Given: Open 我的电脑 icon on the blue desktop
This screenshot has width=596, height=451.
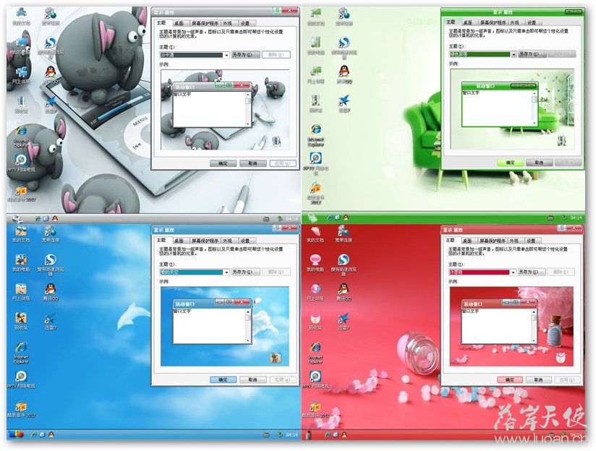Looking at the screenshot, I should point(21,260).
